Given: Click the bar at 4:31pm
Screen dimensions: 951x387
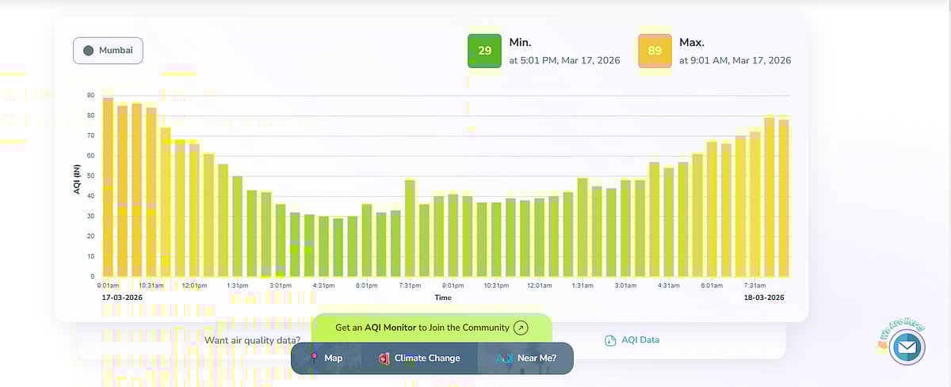Looking at the screenshot, I should pyautogui.click(x=323, y=247).
